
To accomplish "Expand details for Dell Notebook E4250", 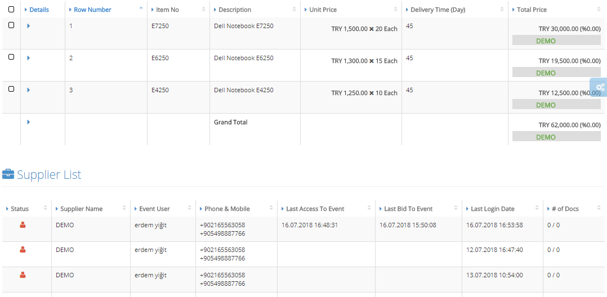I will pos(29,90).
